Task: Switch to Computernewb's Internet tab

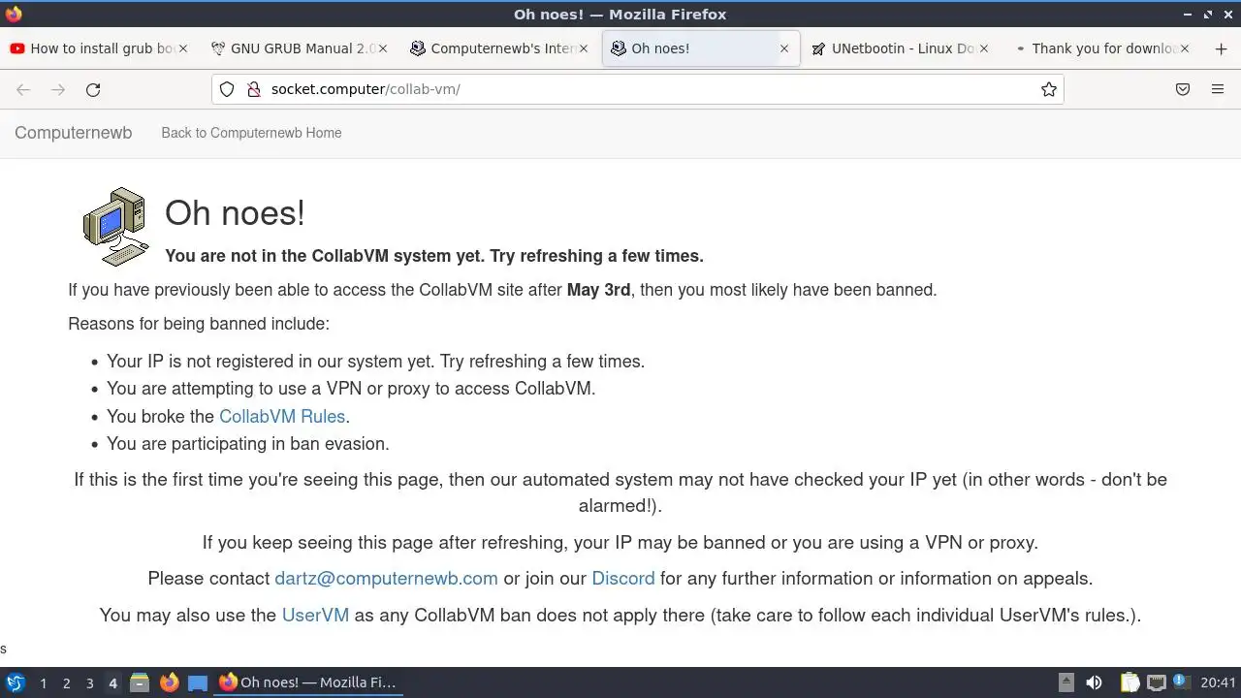Action: (x=499, y=48)
